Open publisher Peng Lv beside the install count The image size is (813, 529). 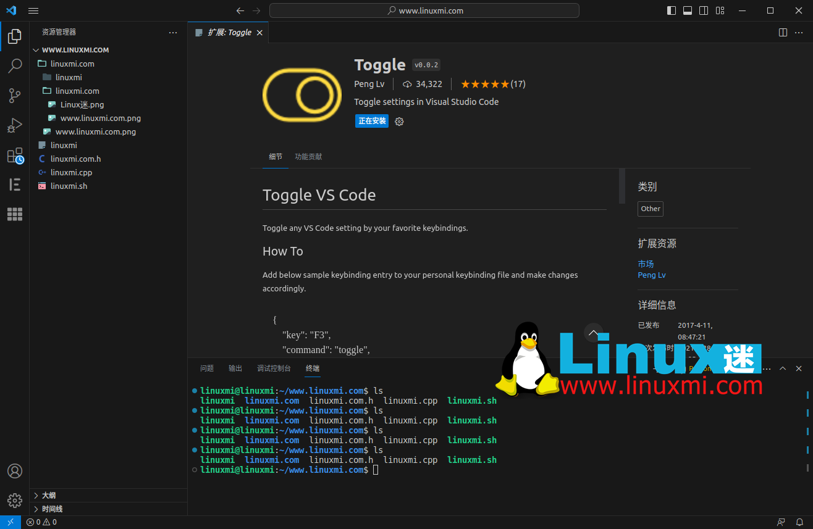coord(369,84)
